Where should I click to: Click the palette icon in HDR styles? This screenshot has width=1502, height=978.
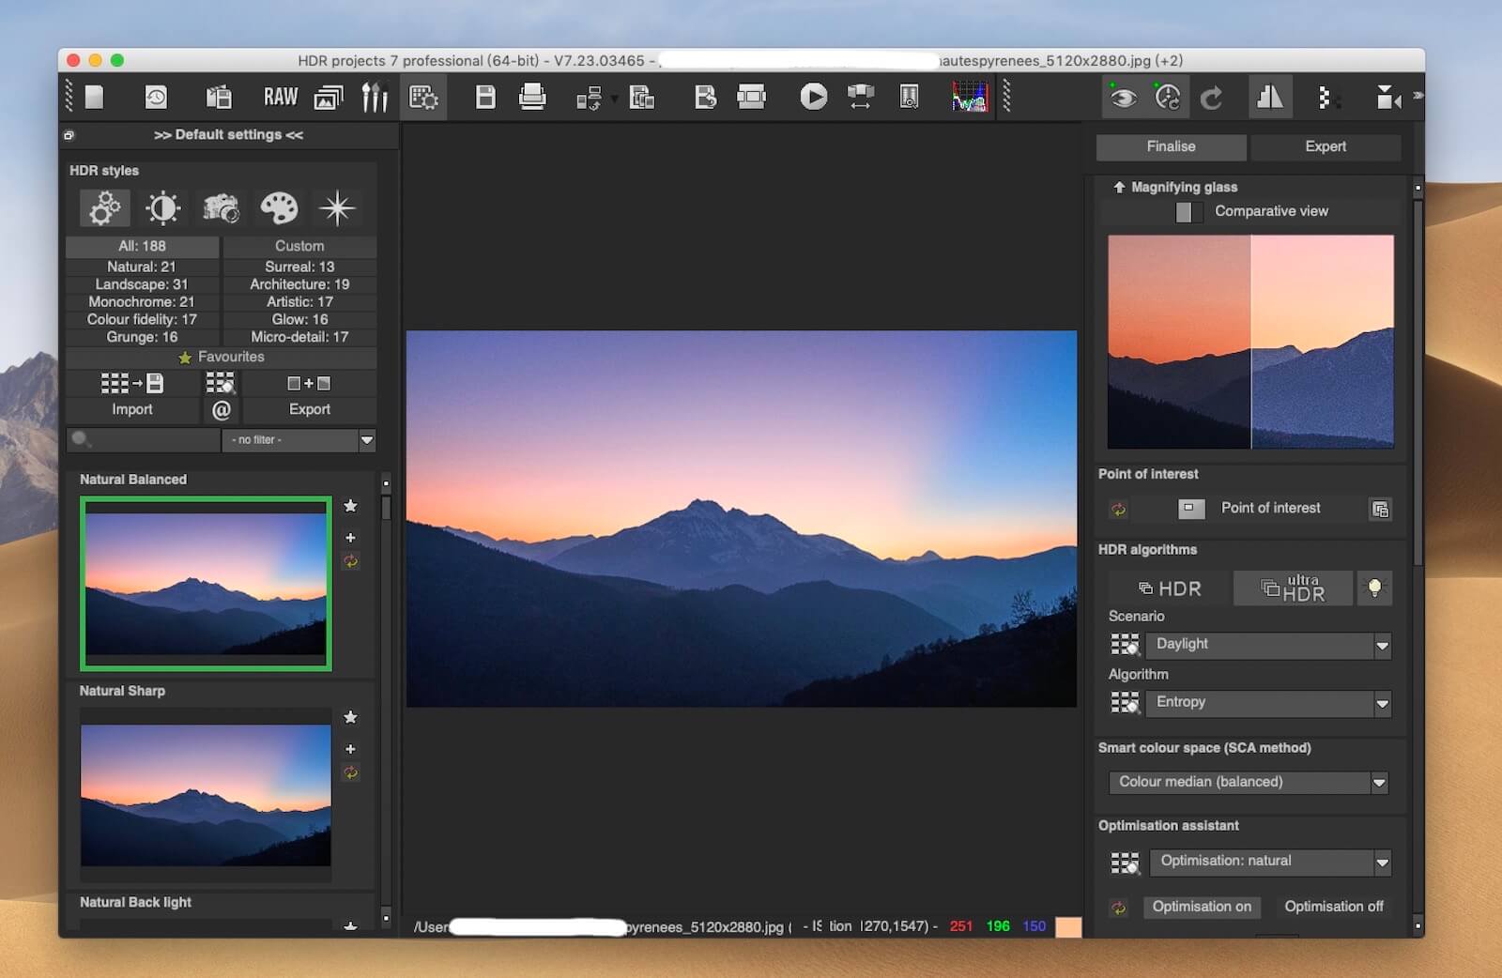279,207
